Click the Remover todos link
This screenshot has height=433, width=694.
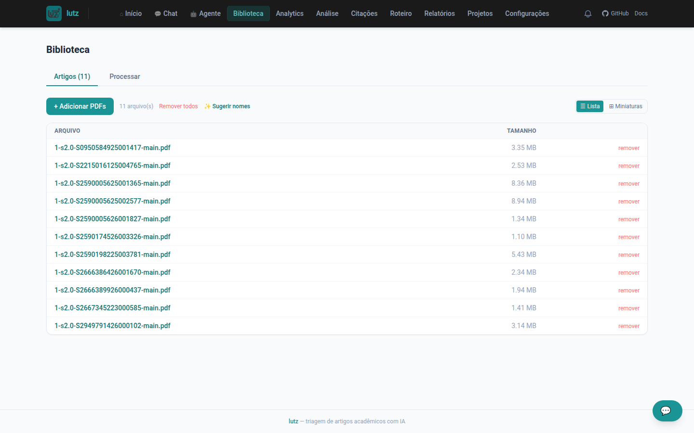178,106
